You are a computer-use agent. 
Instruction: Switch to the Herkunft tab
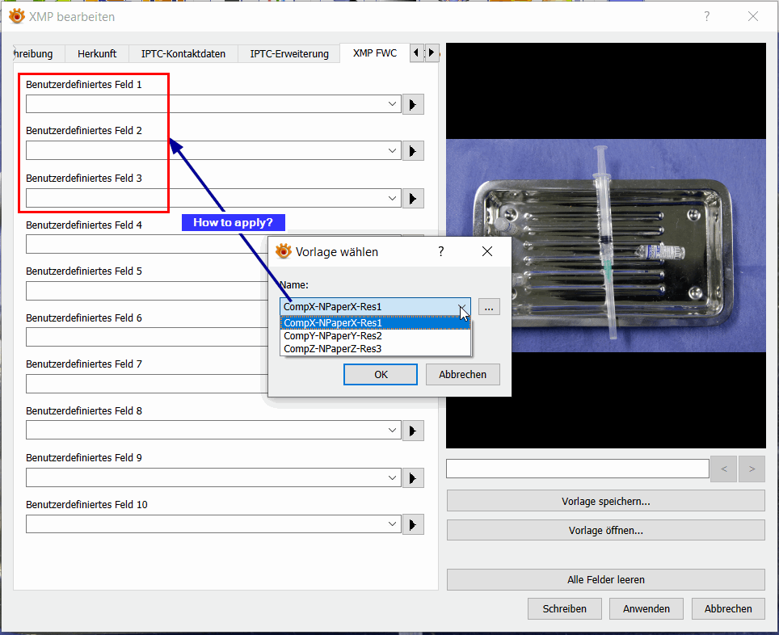pyautogui.click(x=97, y=53)
